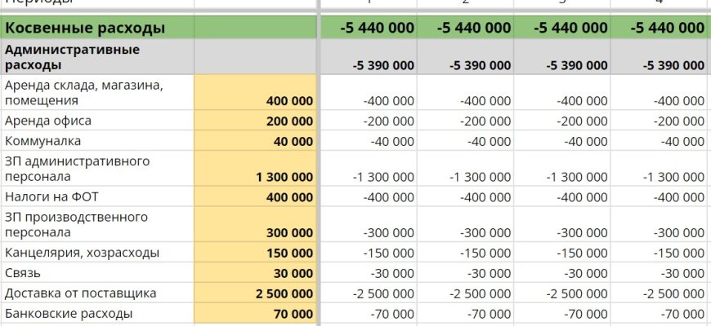This screenshot has width=711, height=326.
Task: Select the 'Налоги на ФОТ' label cell
Action: [97, 196]
